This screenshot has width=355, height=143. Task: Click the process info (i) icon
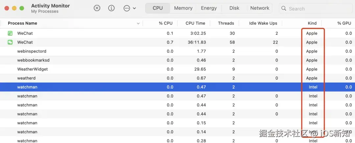click(x=111, y=8)
